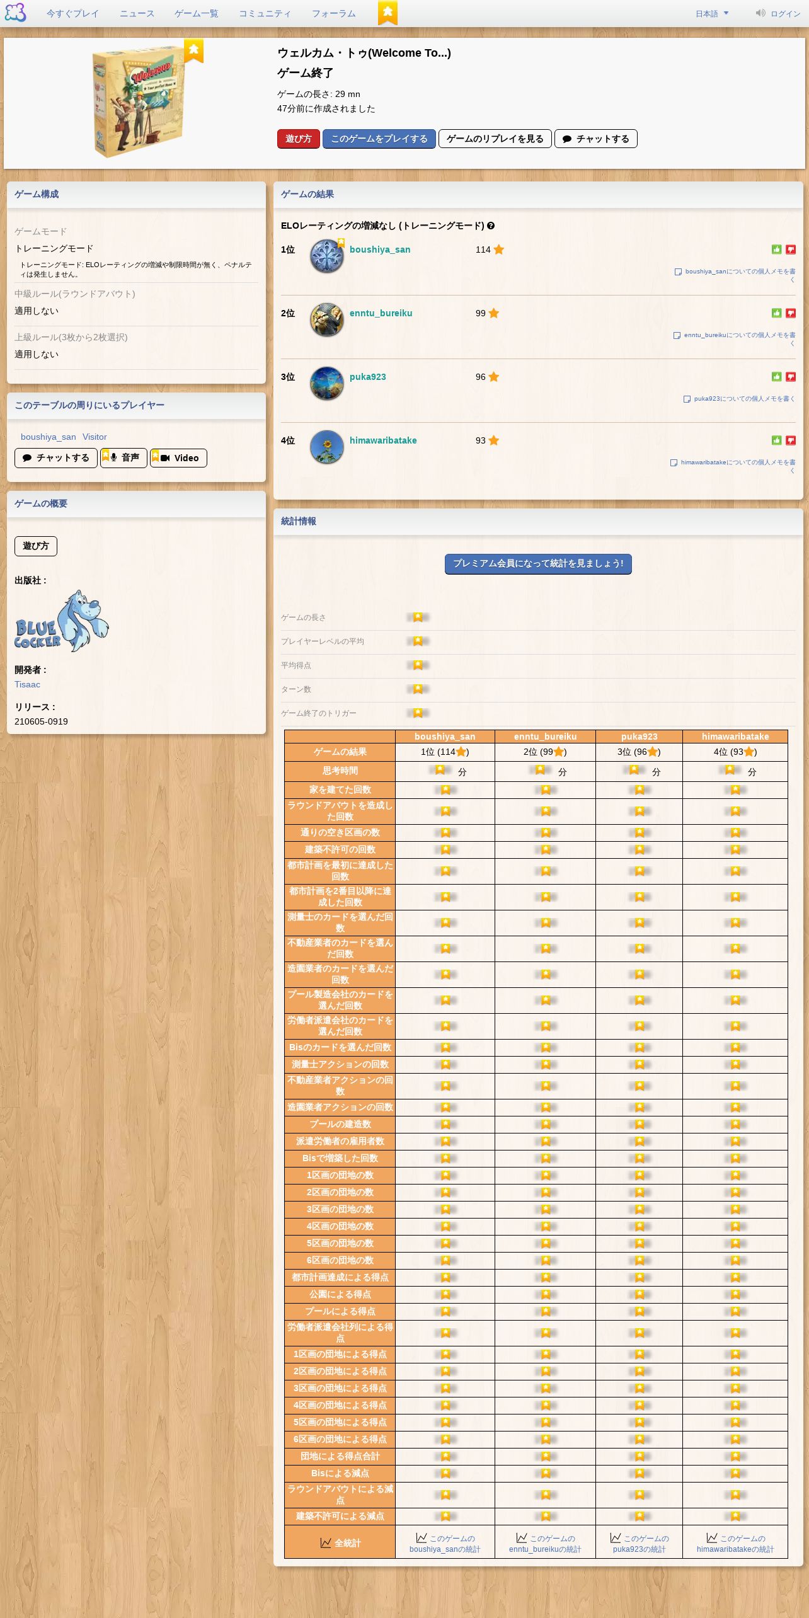Give thumbs down to boushiya_san
Viewport: 809px width, 1618px height.
coord(791,250)
